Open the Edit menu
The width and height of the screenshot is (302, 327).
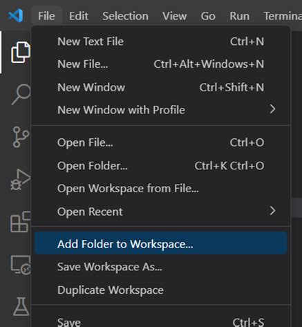pos(79,16)
